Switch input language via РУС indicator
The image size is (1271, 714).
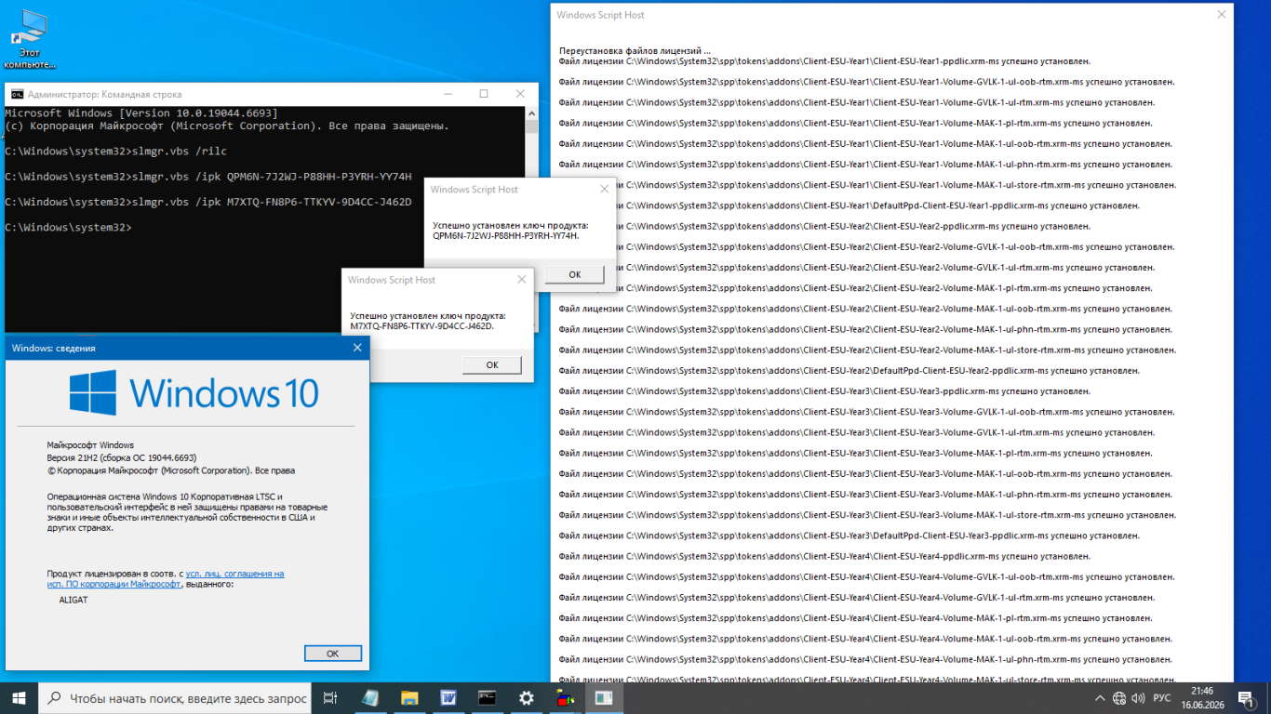click(x=1162, y=698)
